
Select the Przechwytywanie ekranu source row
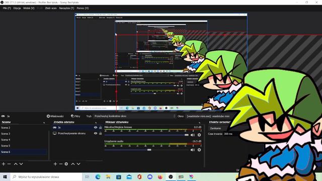[x=77, y=133]
